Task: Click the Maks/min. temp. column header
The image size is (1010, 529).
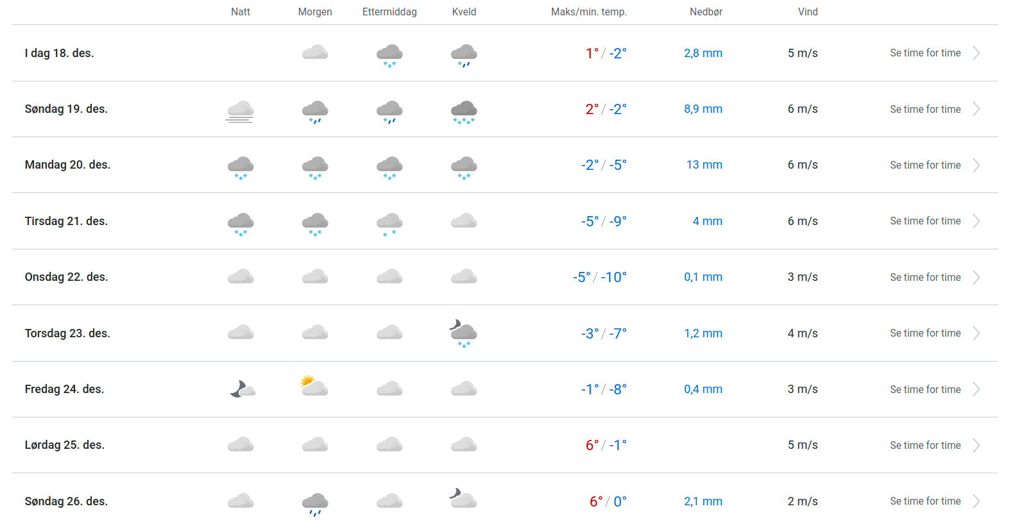Action: point(588,12)
